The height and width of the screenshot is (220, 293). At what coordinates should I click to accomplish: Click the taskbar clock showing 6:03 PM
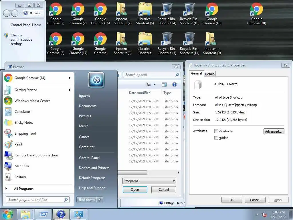coord(278,215)
